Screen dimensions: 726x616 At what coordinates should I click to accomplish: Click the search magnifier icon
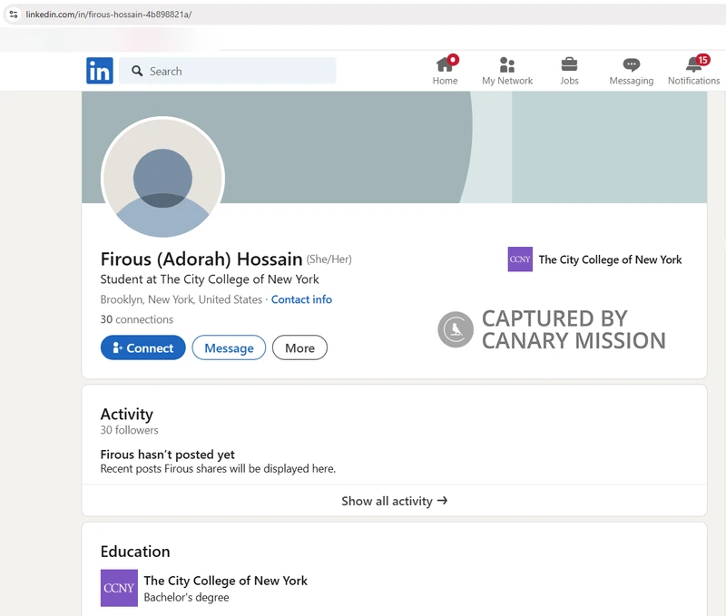tap(137, 71)
